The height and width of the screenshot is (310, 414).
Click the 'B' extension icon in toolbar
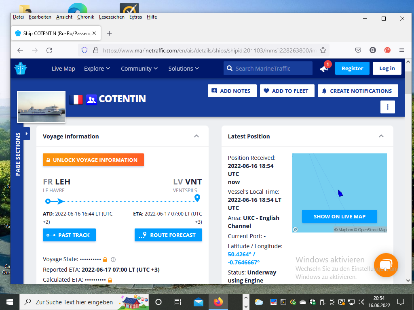[x=372, y=50]
